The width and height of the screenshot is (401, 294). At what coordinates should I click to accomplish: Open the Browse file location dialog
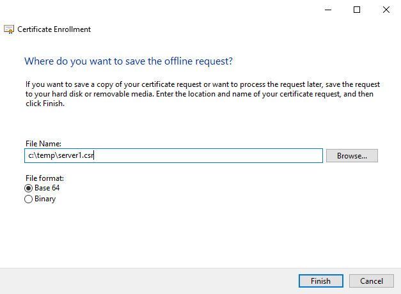pyautogui.click(x=352, y=155)
